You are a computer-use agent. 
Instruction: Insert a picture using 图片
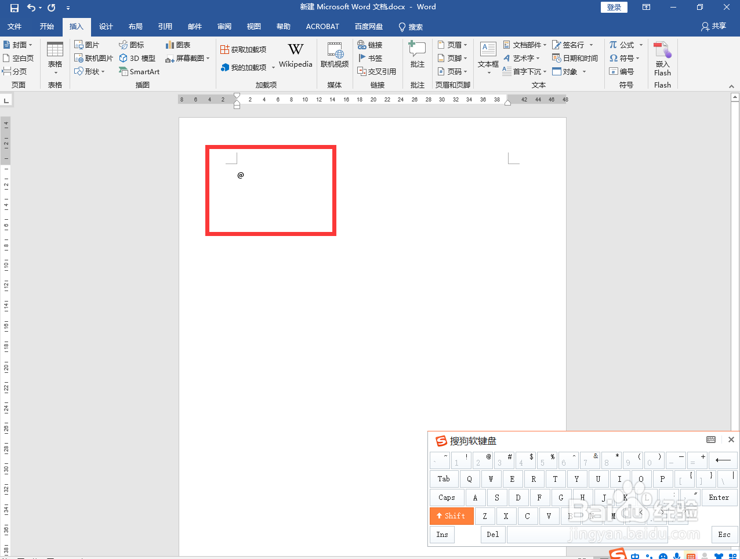(x=87, y=45)
